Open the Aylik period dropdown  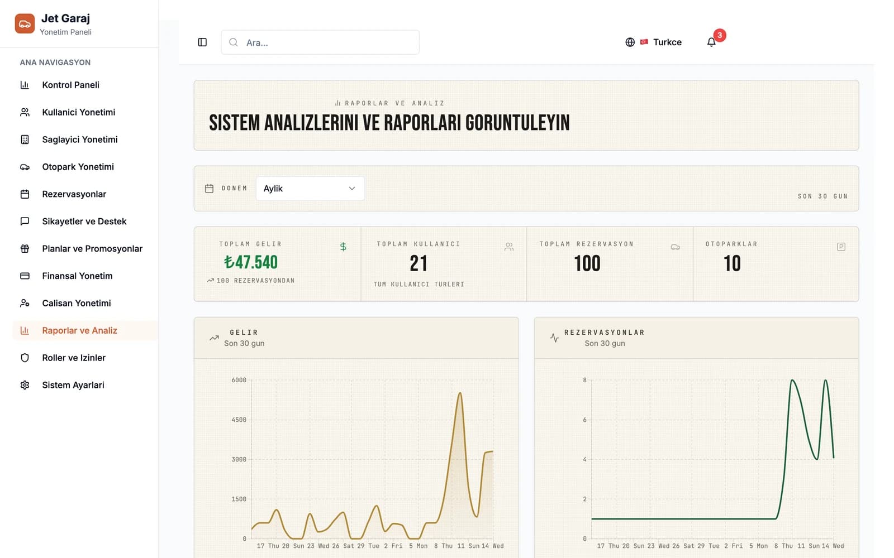click(310, 189)
